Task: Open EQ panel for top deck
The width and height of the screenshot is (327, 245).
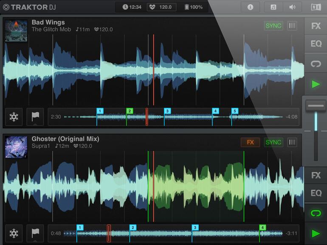Action: pyautogui.click(x=316, y=44)
